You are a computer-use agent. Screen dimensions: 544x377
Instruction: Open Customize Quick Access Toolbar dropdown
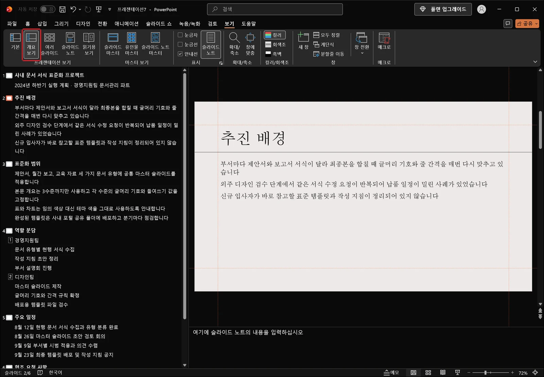109,10
